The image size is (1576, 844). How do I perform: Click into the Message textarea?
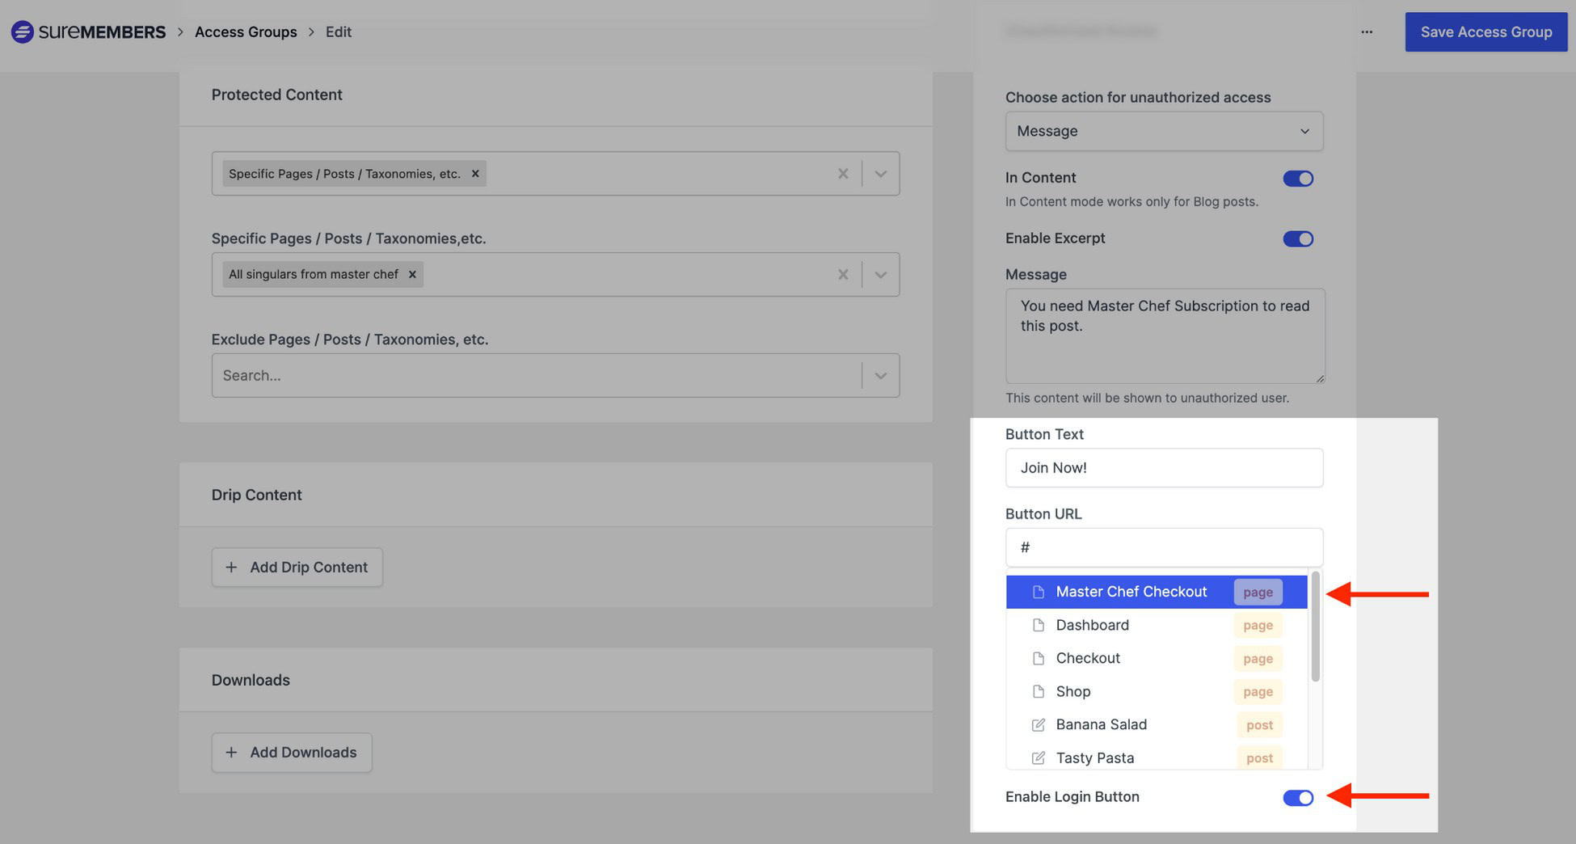pos(1165,335)
